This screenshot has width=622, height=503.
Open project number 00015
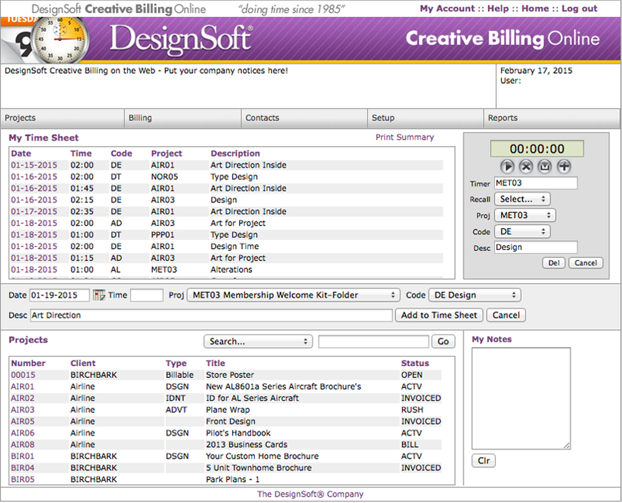point(23,374)
